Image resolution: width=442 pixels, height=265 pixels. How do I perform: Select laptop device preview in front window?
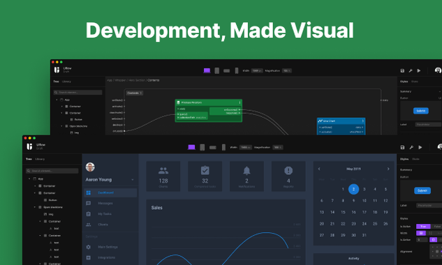pyautogui.click(x=191, y=147)
